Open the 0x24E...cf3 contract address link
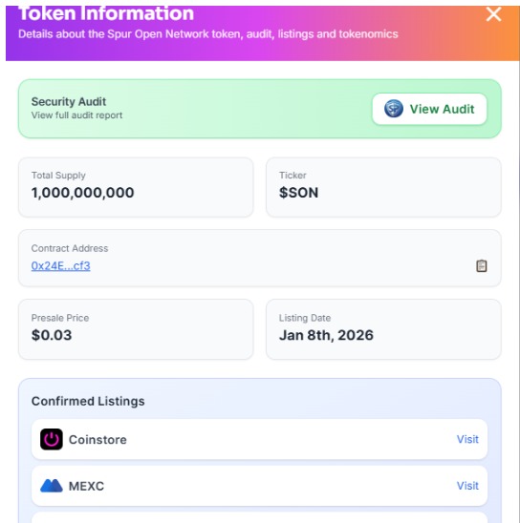The image size is (520, 523). pyautogui.click(x=61, y=266)
